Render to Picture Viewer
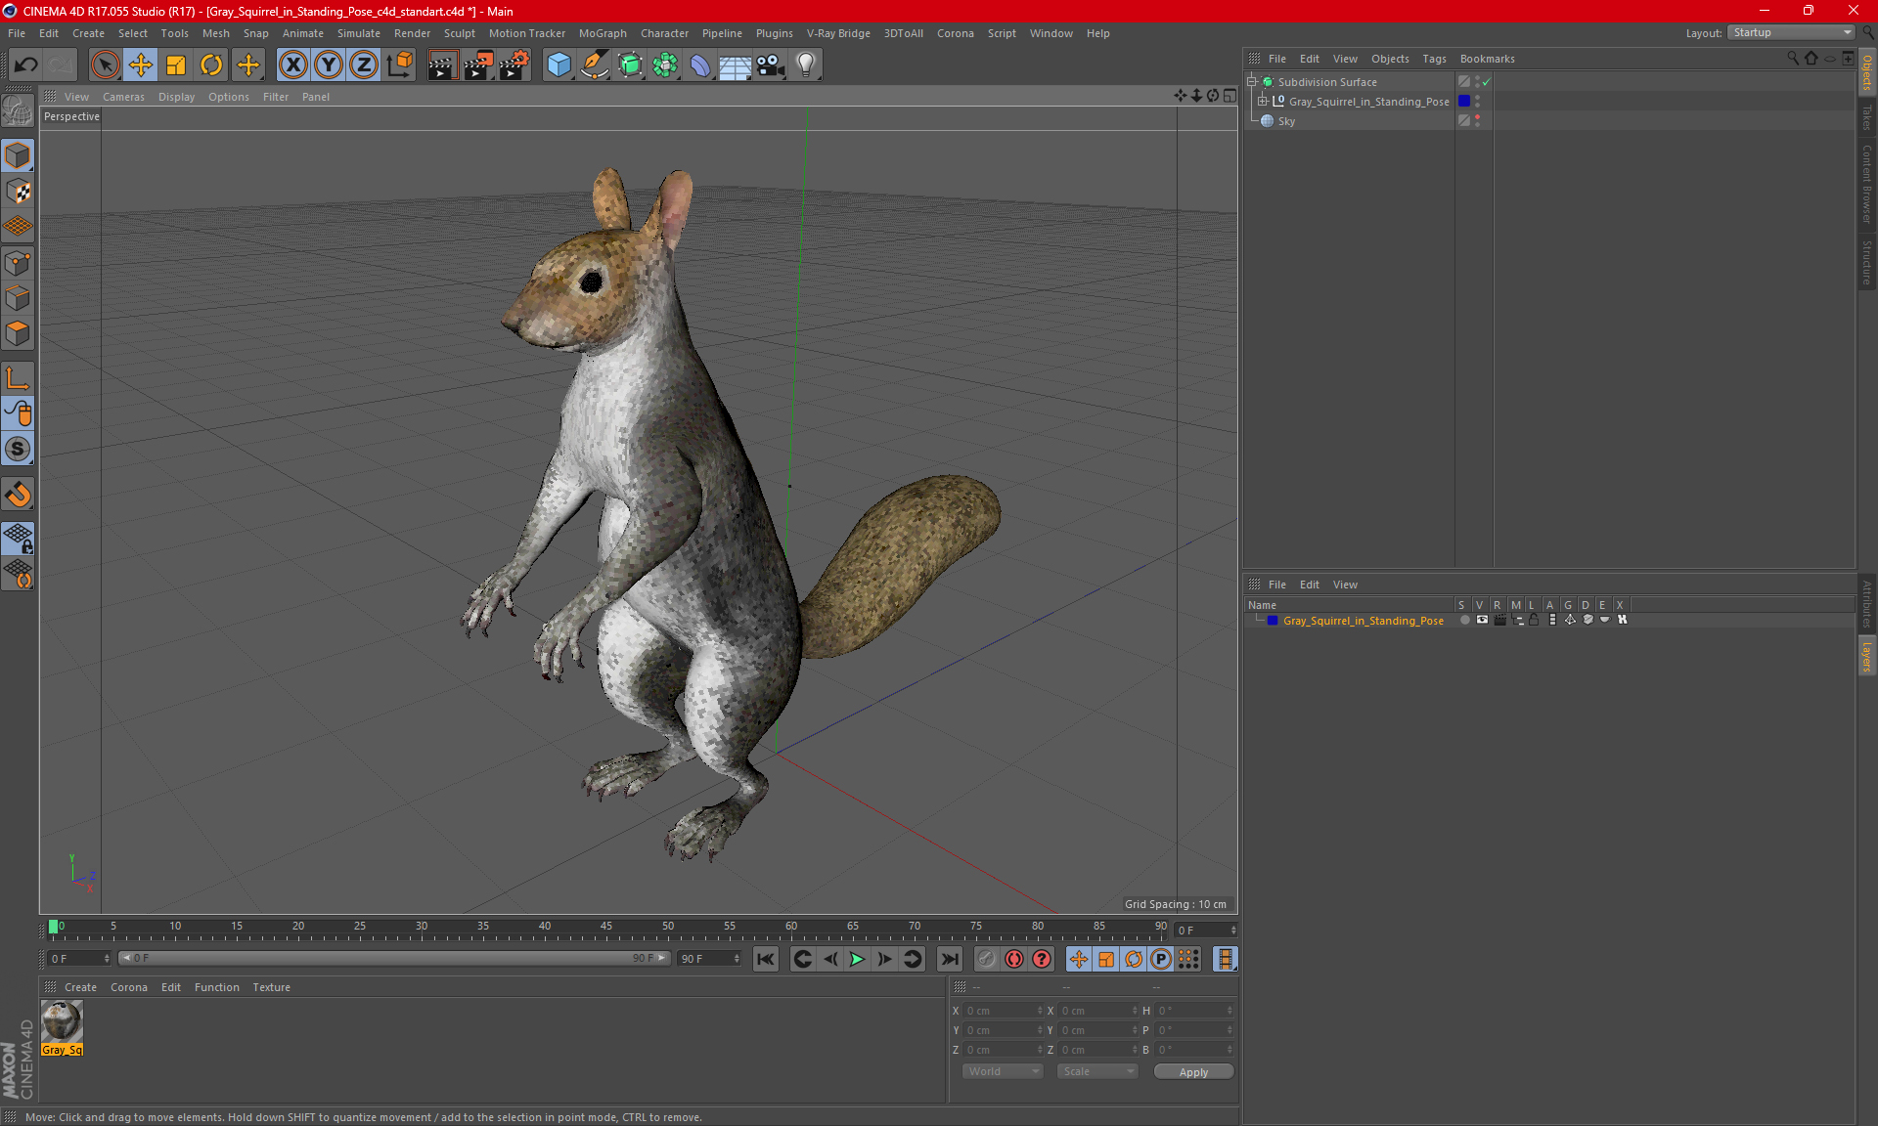 [x=478, y=65]
